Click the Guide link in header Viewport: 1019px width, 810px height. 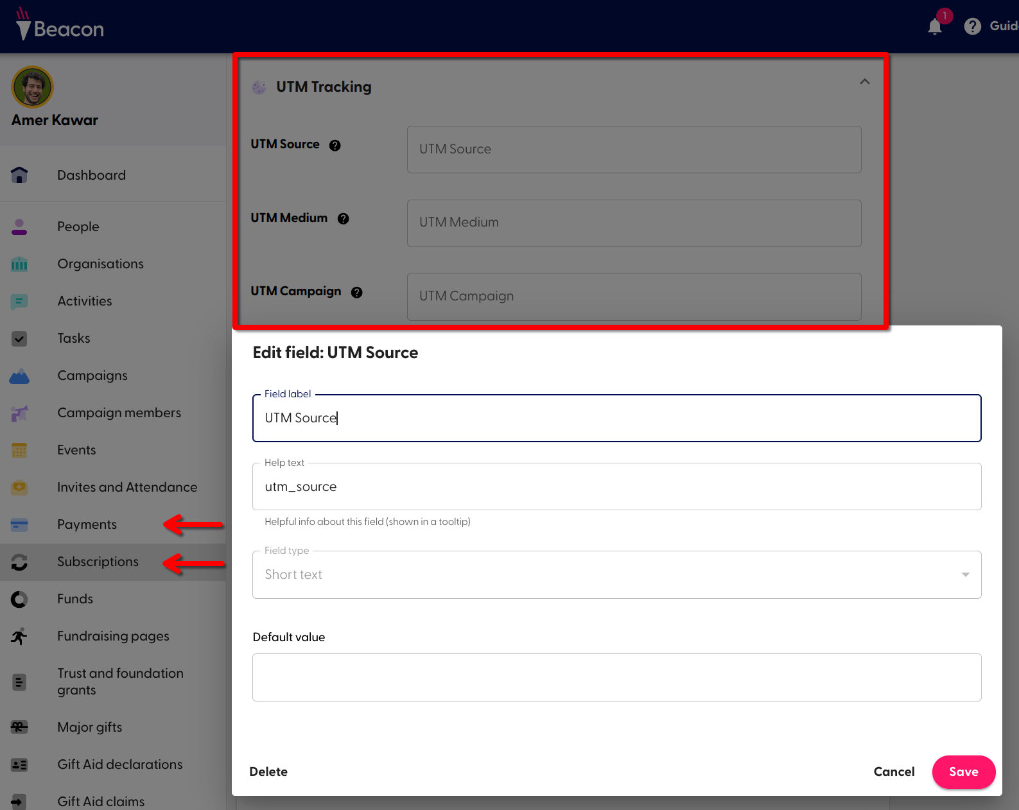click(x=1004, y=26)
